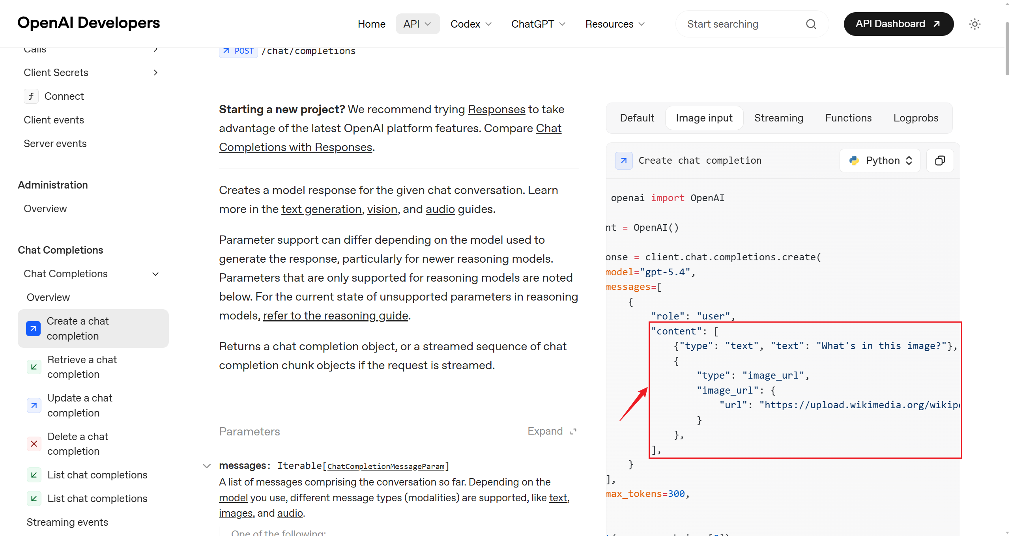Viewport: 1010px width, 536px height.
Task: Switch to the Image input tab
Action: [704, 118]
